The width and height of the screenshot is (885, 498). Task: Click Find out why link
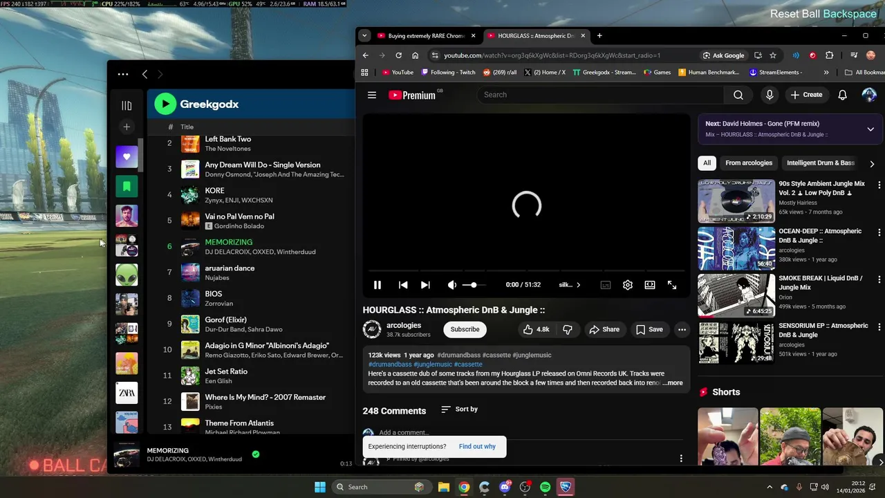pos(477,447)
